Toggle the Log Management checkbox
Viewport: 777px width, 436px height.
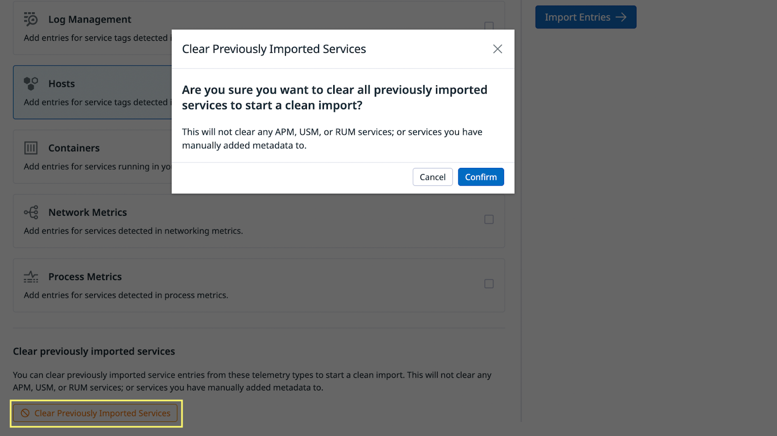(489, 25)
